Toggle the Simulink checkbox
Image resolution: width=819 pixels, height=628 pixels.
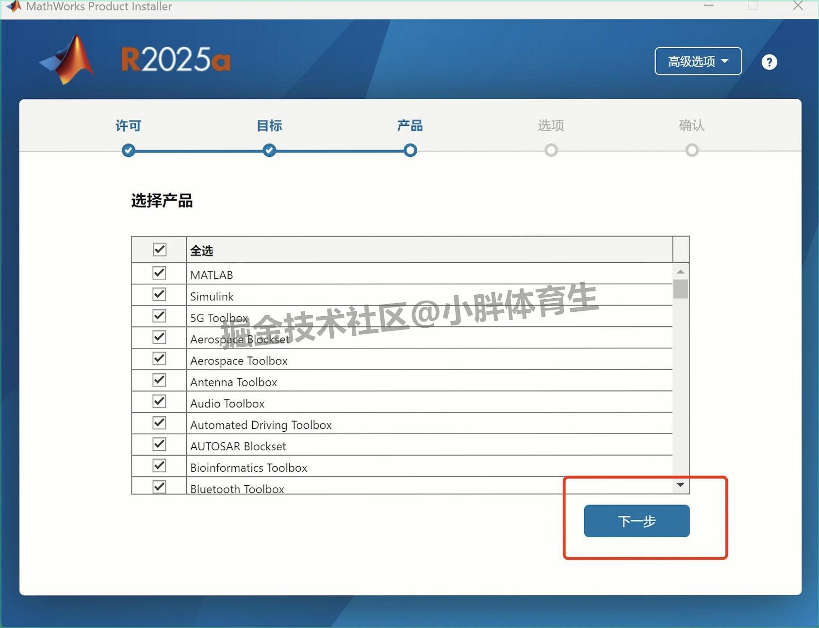click(x=159, y=294)
